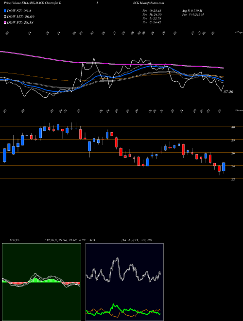The height and width of the screenshot is (321, 243).
Task: Click the first blue candlestick on the price chart
Action: [x=4, y=155]
